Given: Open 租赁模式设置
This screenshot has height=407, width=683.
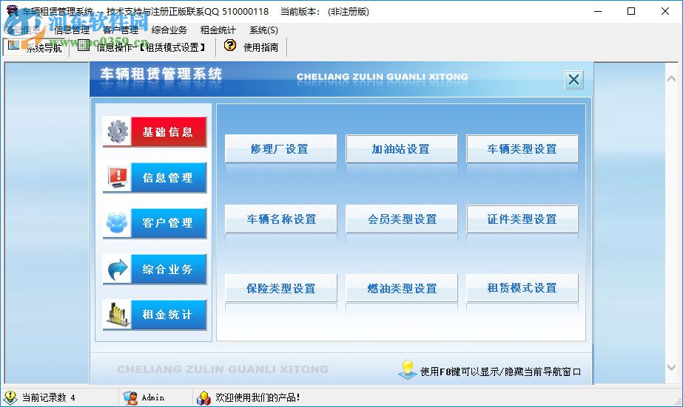Looking at the screenshot, I should 522,288.
